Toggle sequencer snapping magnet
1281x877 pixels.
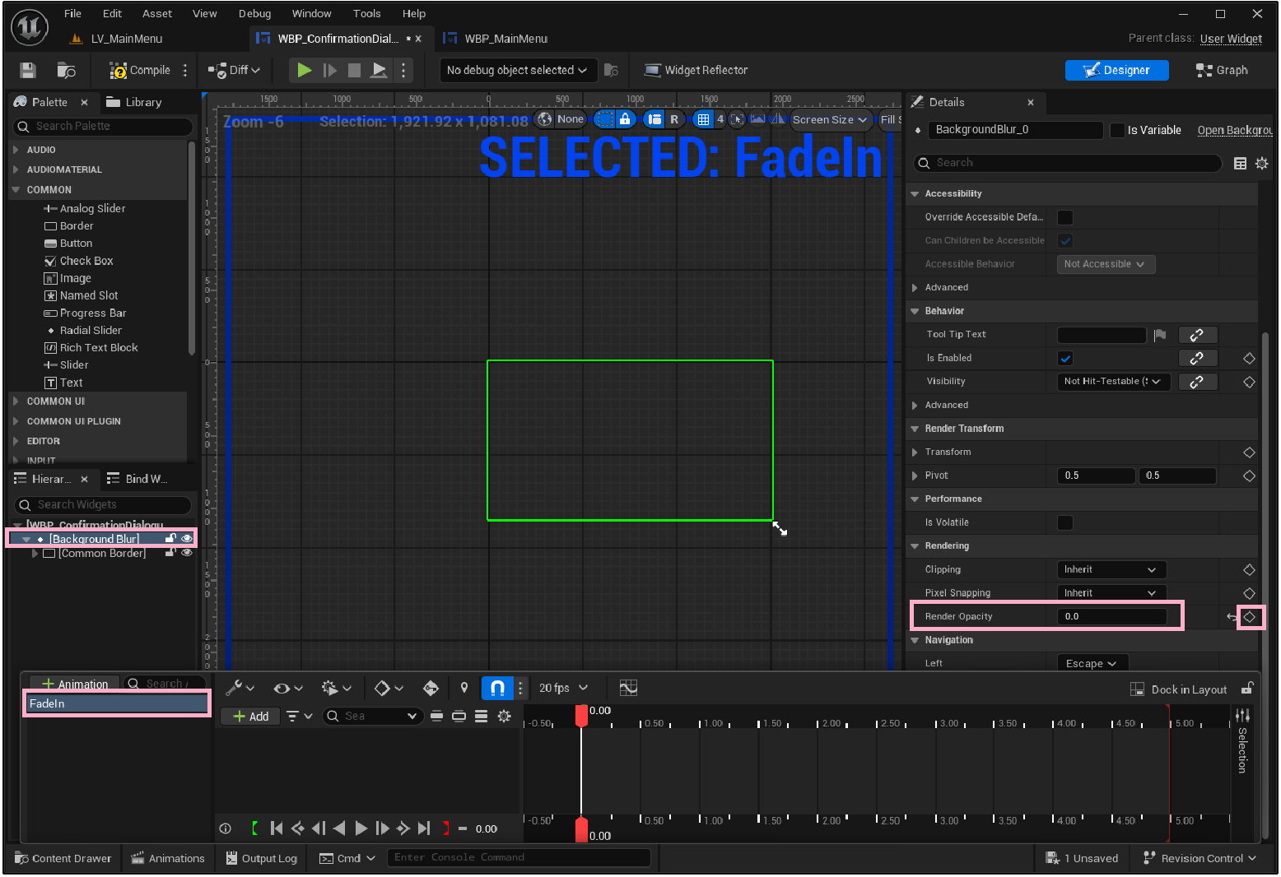pos(497,688)
